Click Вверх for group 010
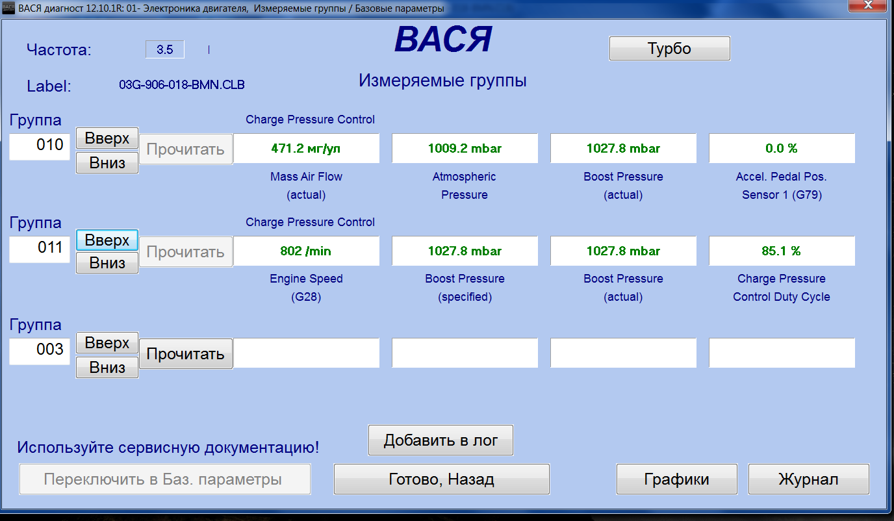 tap(107, 138)
